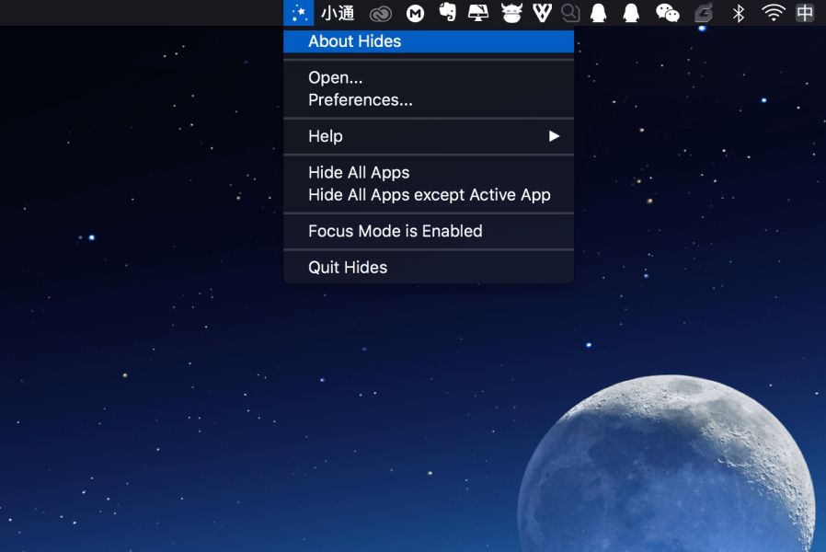Image resolution: width=826 pixels, height=552 pixels.
Task: Choose Open... from Hides menu
Action: pos(429,77)
